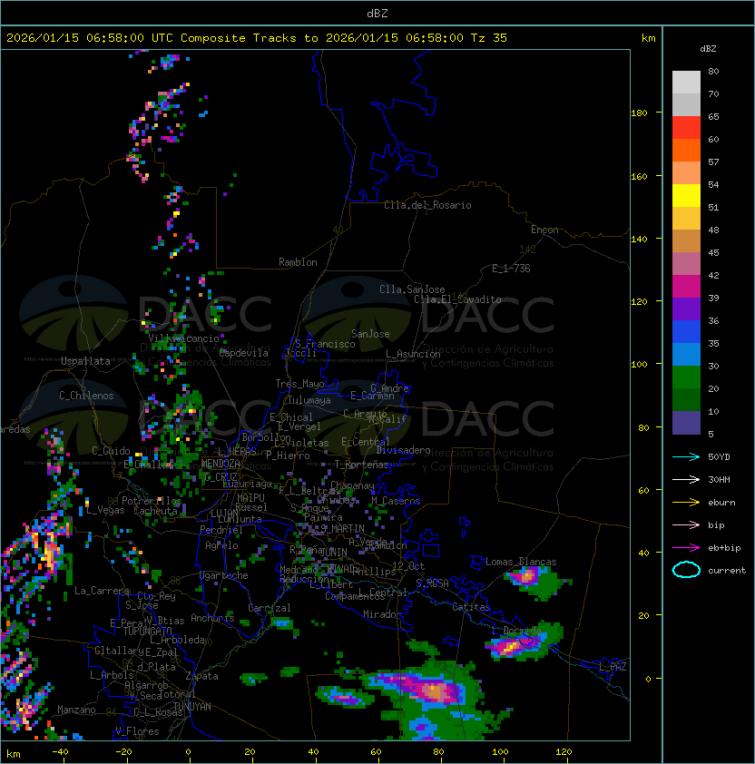This screenshot has width=755, height=764.
Task: Select the light gray top swatch of dBZ scale
Action: pyautogui.click(x=686, y=83)
